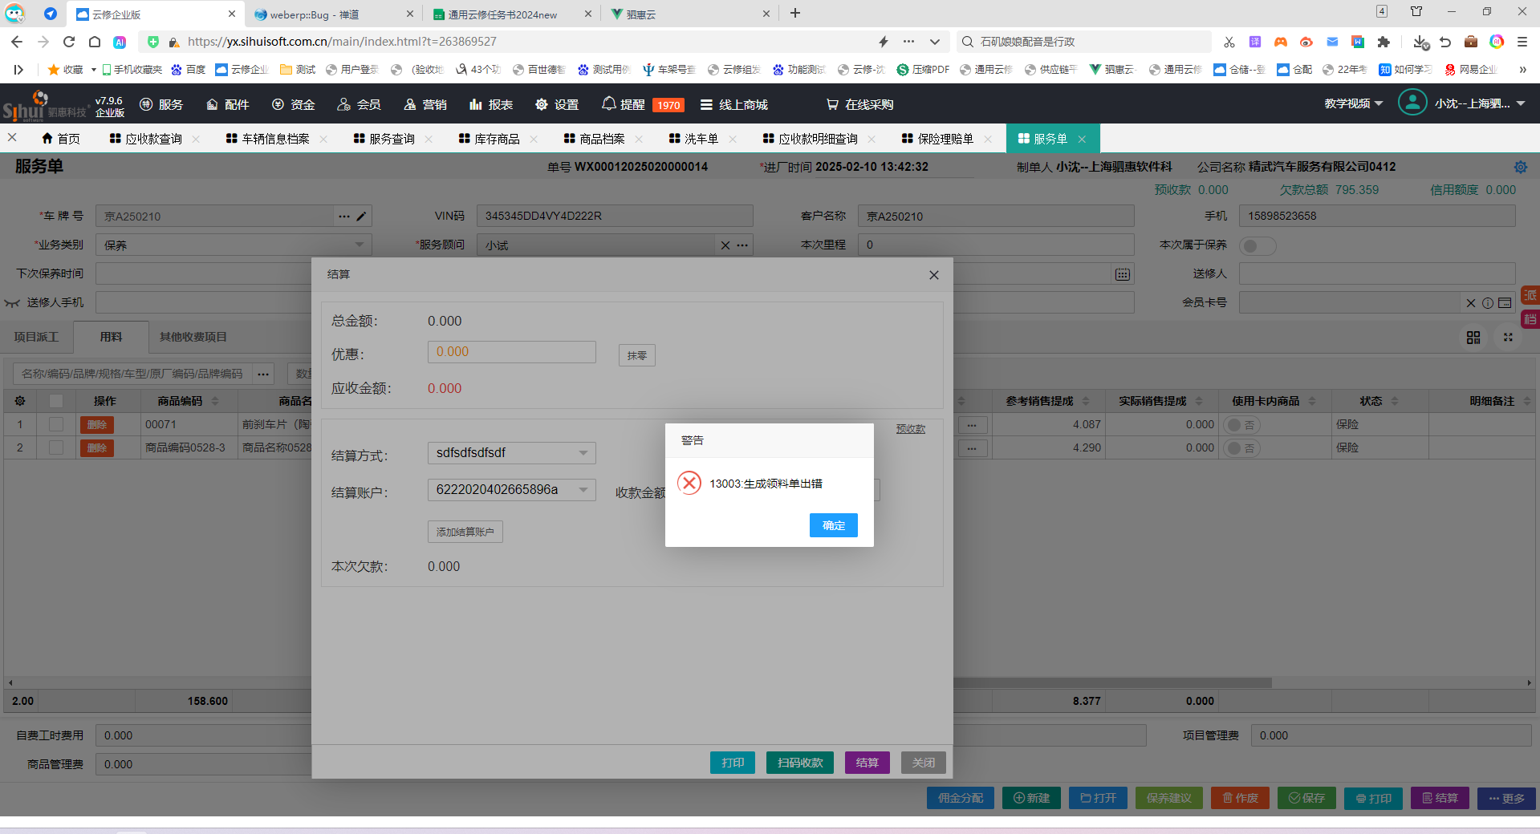Open 提醒 bell notification icon
1540x834 pixels.
pyautogui.click(x=609, y=104)
